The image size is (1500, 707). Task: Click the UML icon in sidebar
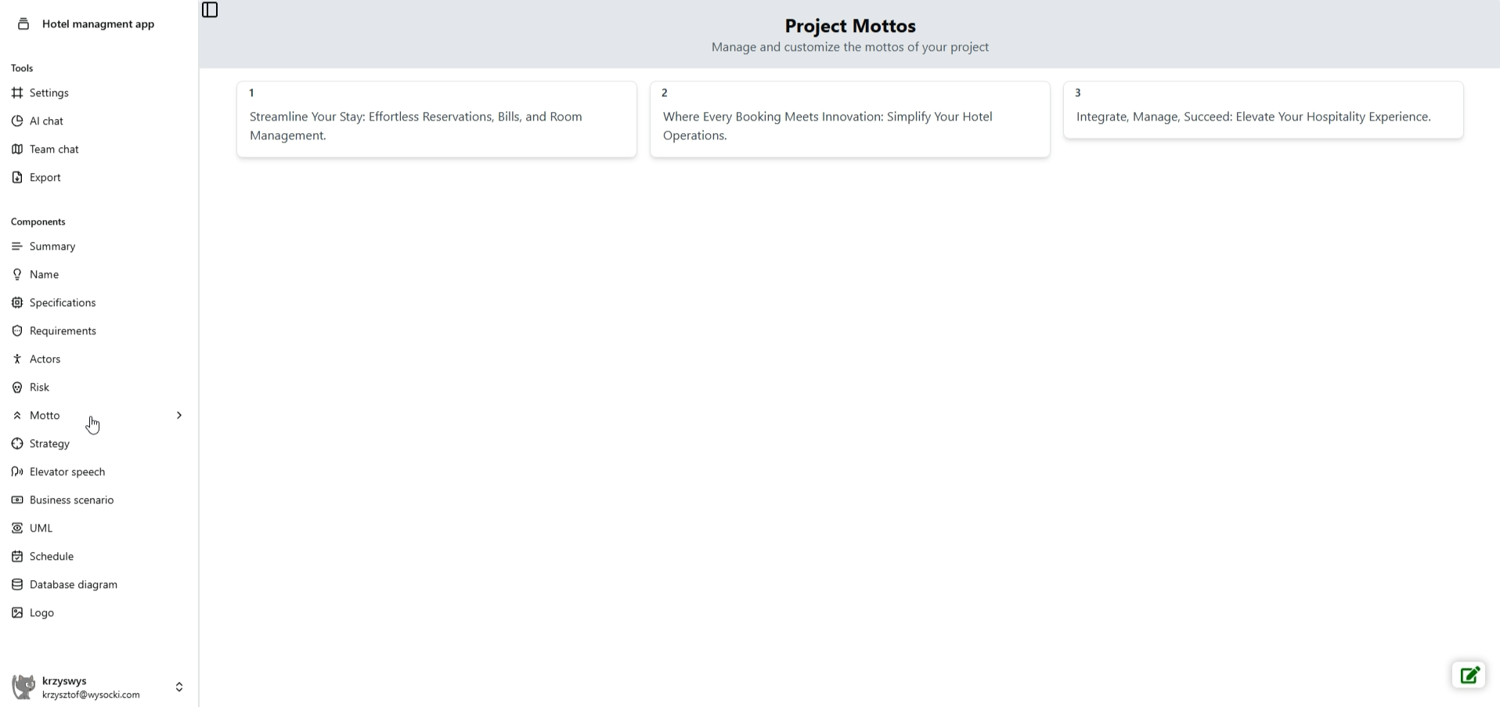click(x=17, y=528)
